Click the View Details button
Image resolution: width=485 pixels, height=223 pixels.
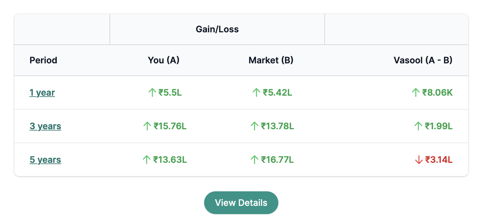click(241, 203)
